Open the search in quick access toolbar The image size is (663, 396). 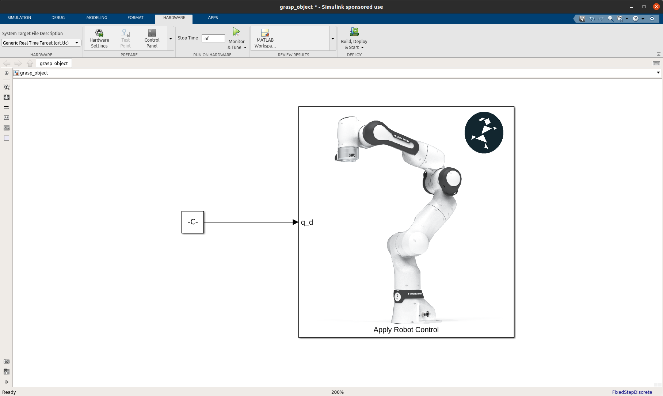tap(610, 18)
